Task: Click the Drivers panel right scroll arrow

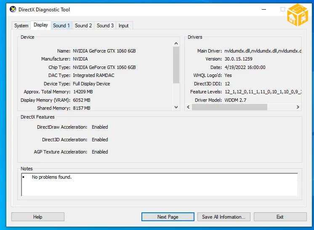Action: coord(298,107)
